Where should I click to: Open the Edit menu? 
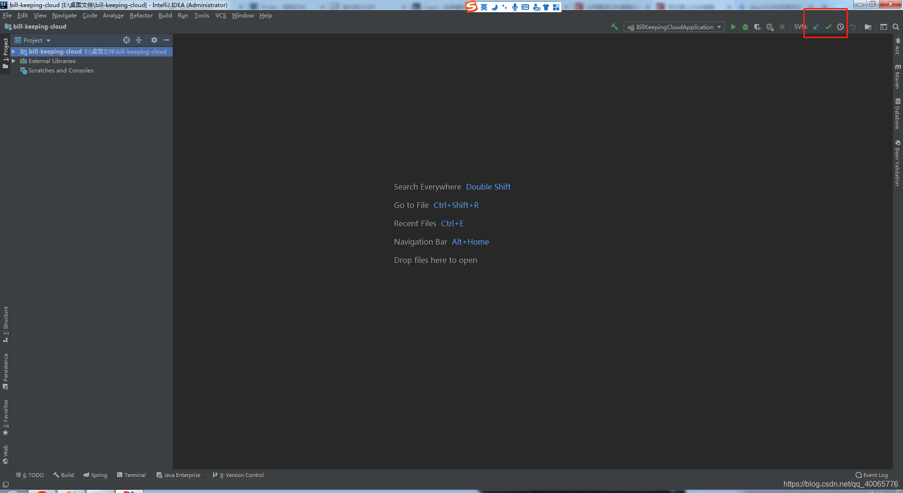tap(23, 15)
